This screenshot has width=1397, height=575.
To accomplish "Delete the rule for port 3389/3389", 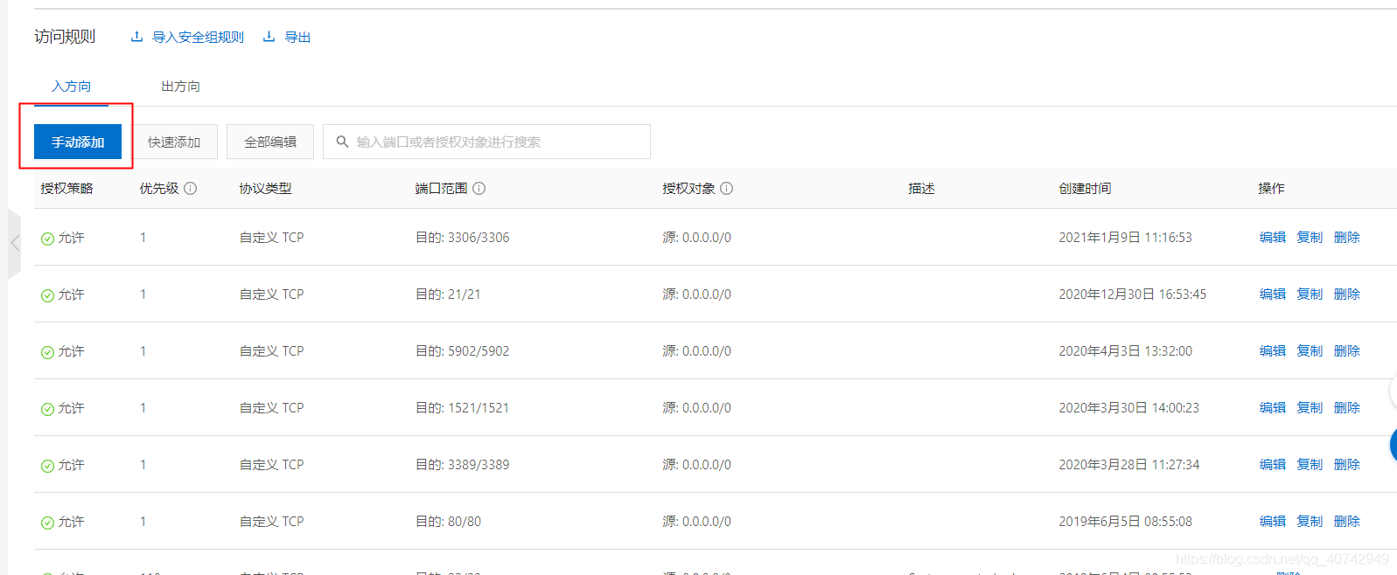I will point(1347,464).
